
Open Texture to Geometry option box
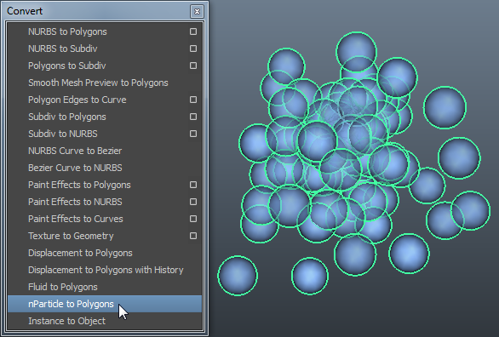click(192, 236)
